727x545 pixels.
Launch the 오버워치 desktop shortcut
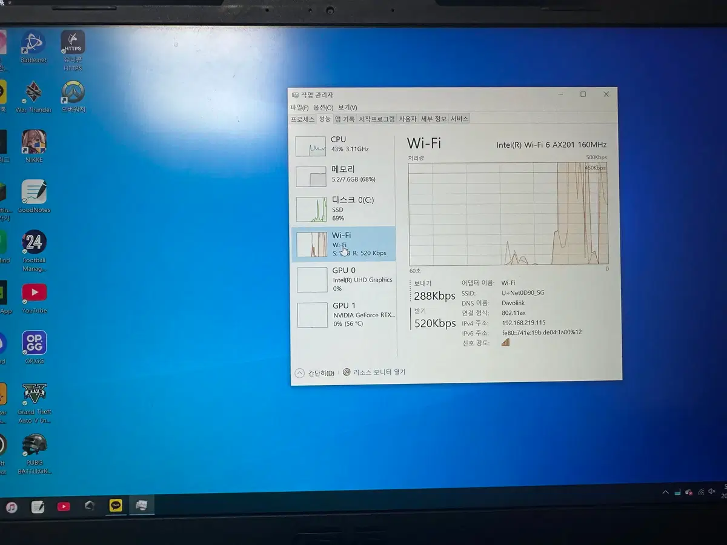pyautogui.click(x=73, y=97)
